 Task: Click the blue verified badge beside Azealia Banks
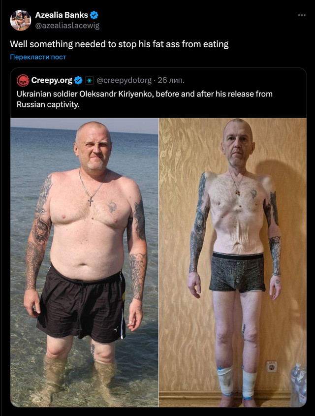pyautogui.click(x=94, y=15)
